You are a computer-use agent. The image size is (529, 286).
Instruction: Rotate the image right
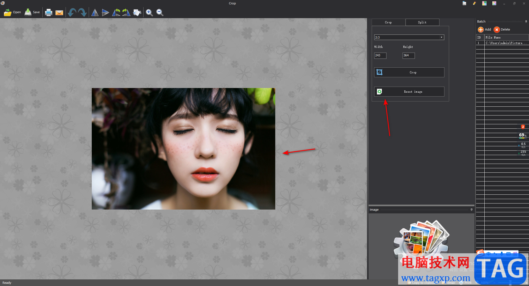tap(126, 12)
